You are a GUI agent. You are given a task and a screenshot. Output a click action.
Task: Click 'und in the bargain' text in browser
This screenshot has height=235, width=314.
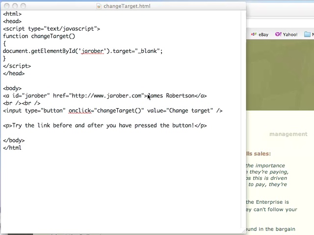pyautogui.click(x=271, y=229)
